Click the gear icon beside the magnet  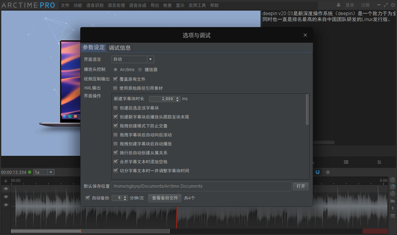(328, 172)
